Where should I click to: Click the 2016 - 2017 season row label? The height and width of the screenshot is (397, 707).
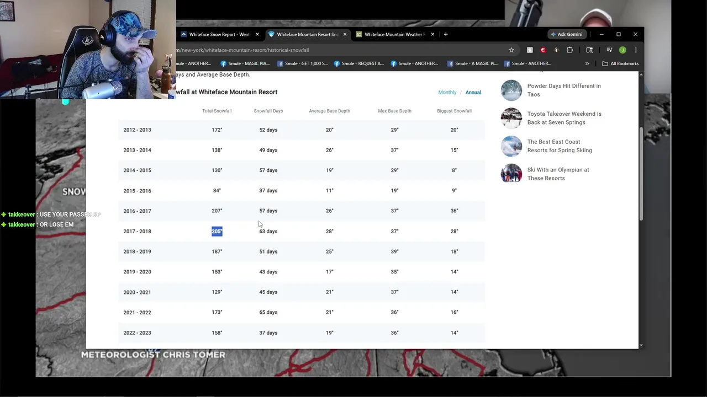137,211
